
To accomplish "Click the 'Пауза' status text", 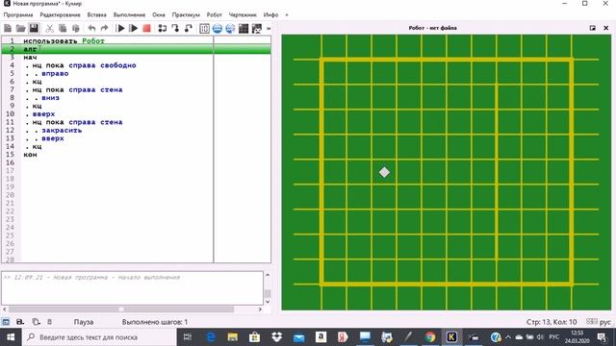I will tap(84, 322).
